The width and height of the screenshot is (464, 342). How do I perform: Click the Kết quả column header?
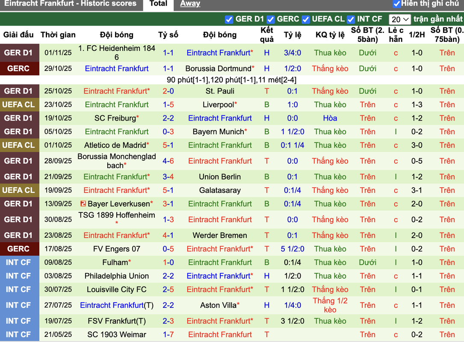tap(266, 35)
